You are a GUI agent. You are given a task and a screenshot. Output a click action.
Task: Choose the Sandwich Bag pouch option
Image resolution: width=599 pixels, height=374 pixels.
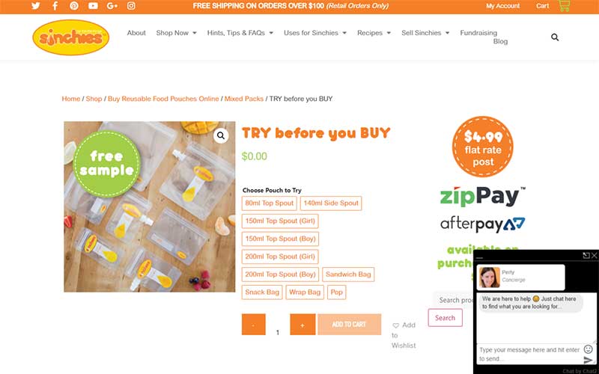tap(348, 275)
